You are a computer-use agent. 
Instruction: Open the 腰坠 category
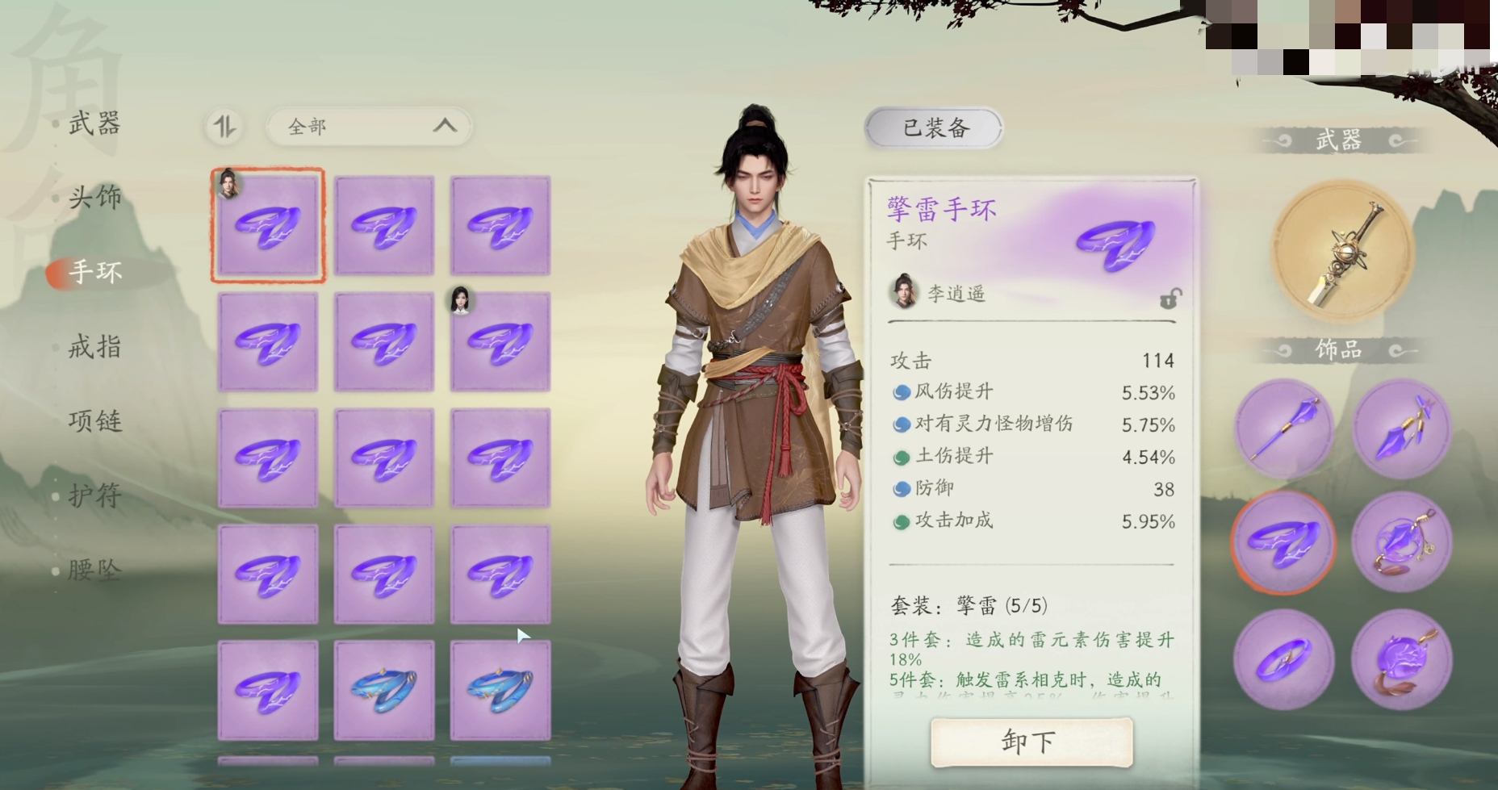tap(94, 570)
